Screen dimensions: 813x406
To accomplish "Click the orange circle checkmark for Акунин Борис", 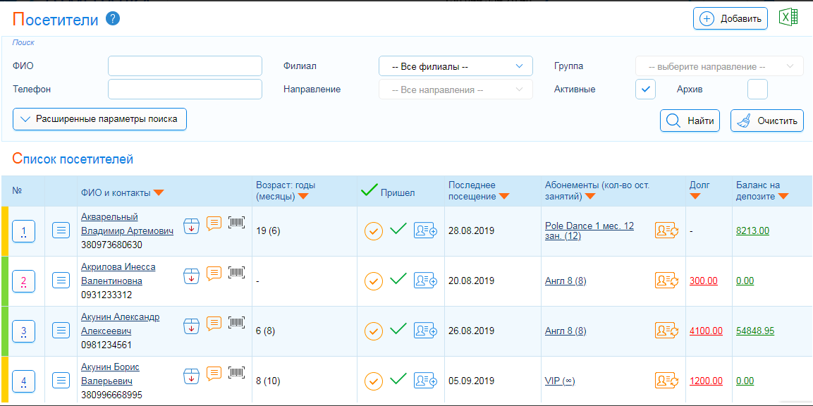I will coord(374,381).
